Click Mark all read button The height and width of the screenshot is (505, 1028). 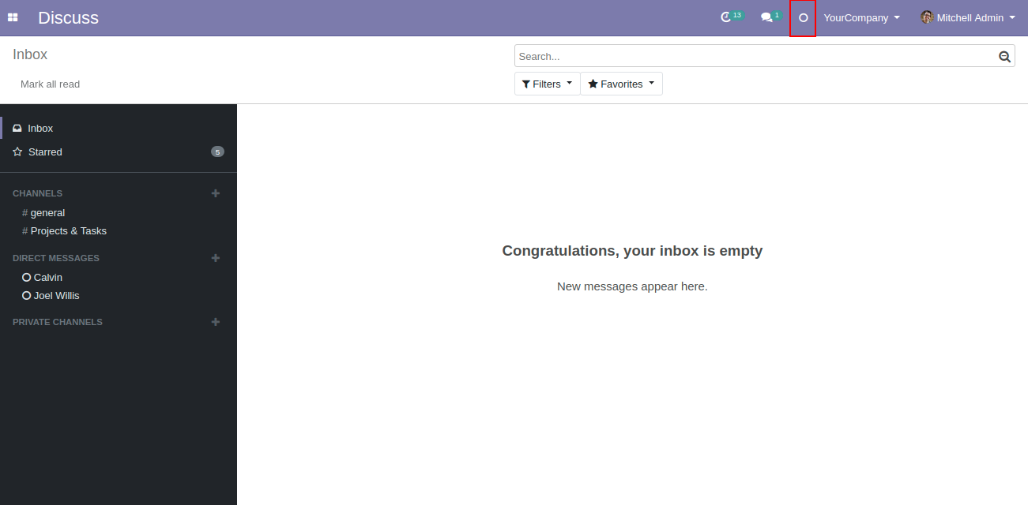50,84
